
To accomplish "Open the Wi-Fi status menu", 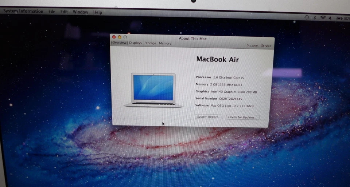I will 323,18.
